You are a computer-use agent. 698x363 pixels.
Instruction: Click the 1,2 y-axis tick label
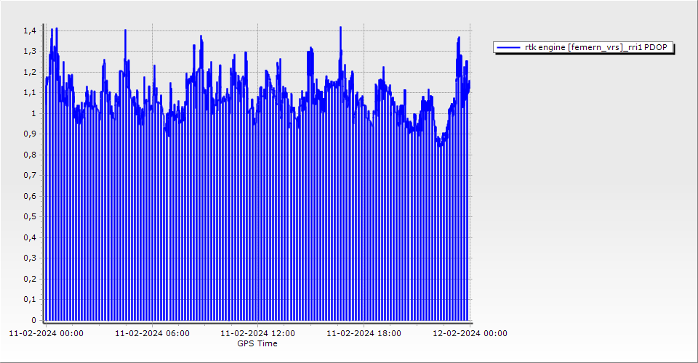click(29, 72)
